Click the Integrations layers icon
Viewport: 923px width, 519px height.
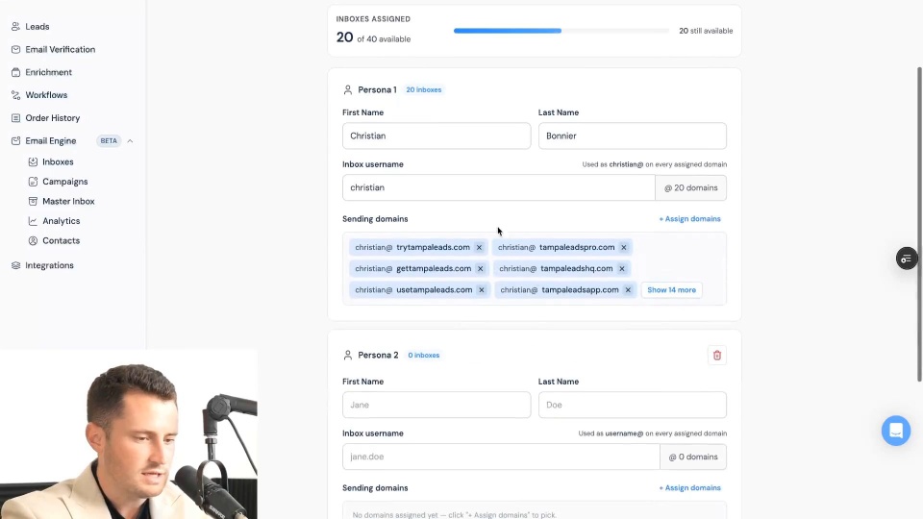[16, 265]
